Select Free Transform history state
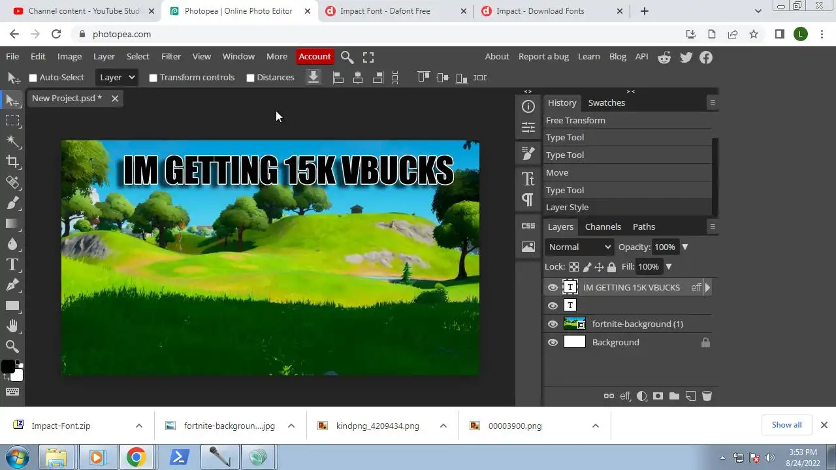Viewport: 836px width, 470px height. (x=628, y=120)
